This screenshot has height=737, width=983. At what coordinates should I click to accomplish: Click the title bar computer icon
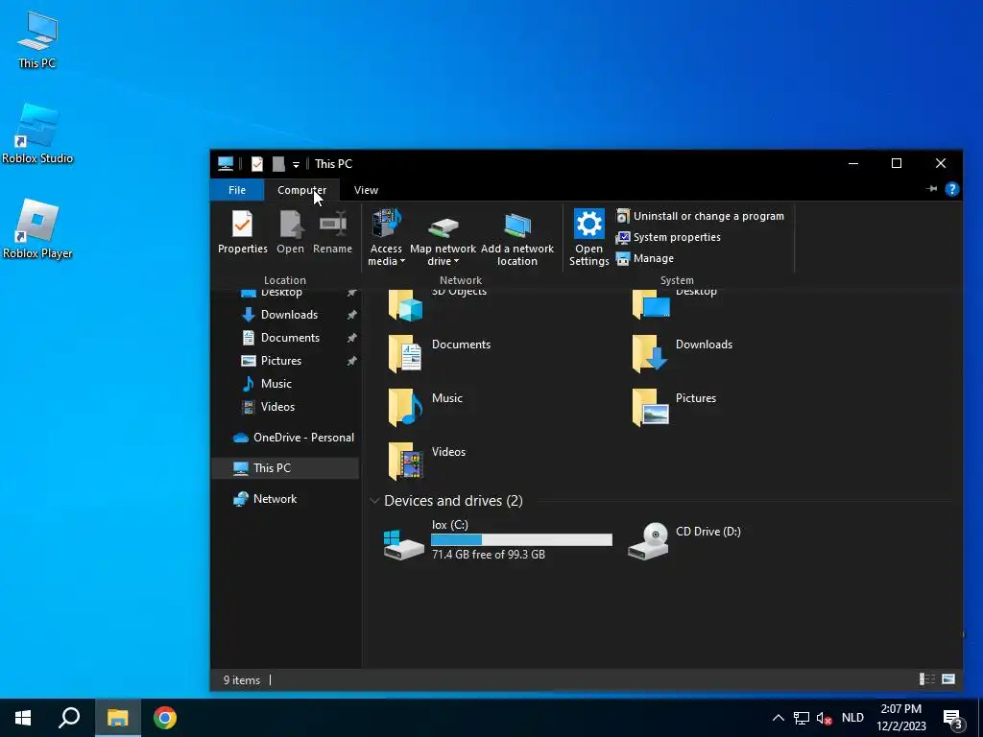pos(226,163)
